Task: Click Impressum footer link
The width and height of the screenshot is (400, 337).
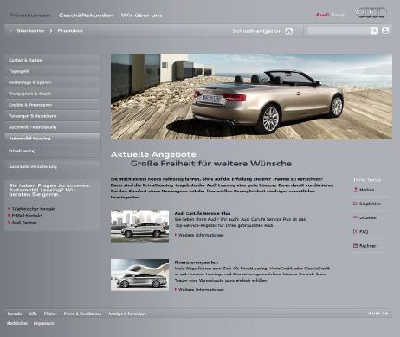Action: point(44,323)
